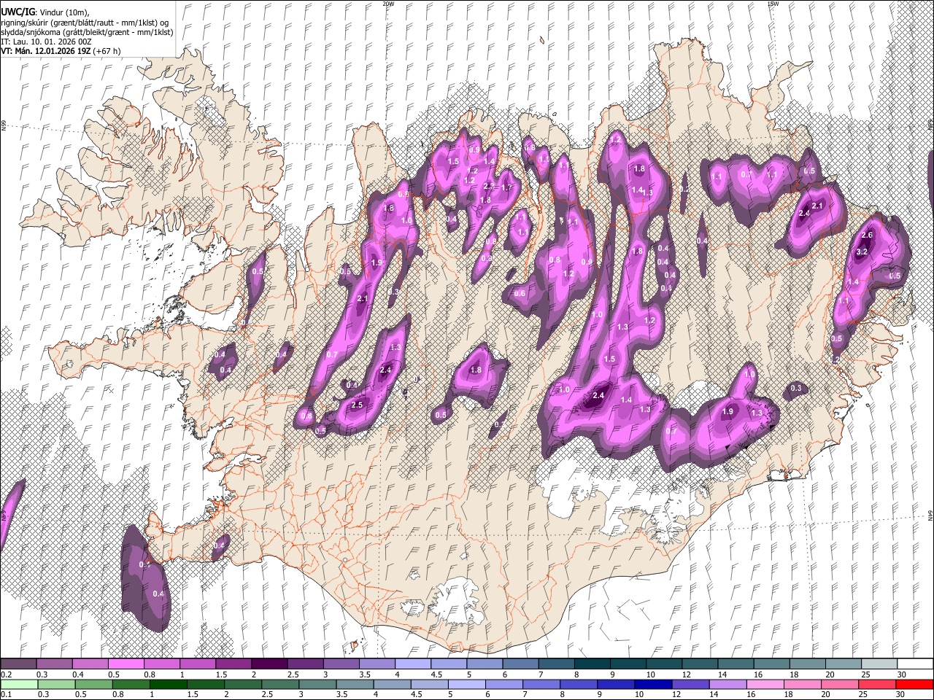This screenshot has width=934, height=700.
Task: Select the 4 light lavender swatch, top legend row
Action: (x=412, y=664)
